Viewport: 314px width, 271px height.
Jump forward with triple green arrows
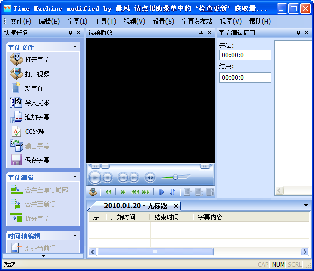(145, 192)
